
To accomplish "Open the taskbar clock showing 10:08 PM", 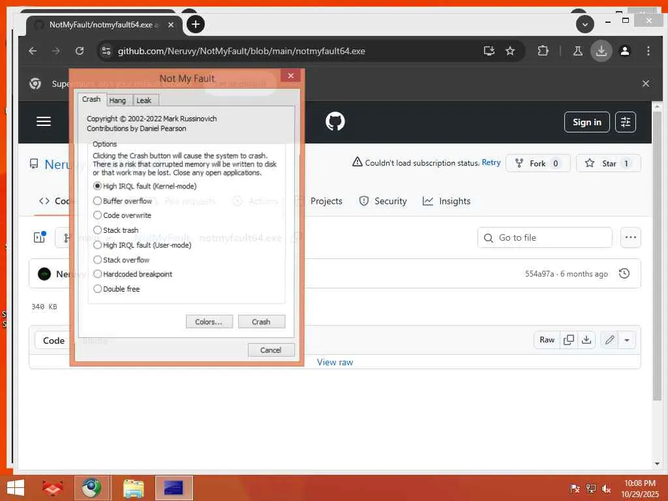I will pos(639,488).
